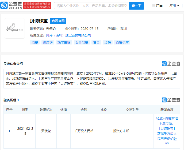
Task: Click the 新闻来源 column header
Action: [x=167, y=110]
